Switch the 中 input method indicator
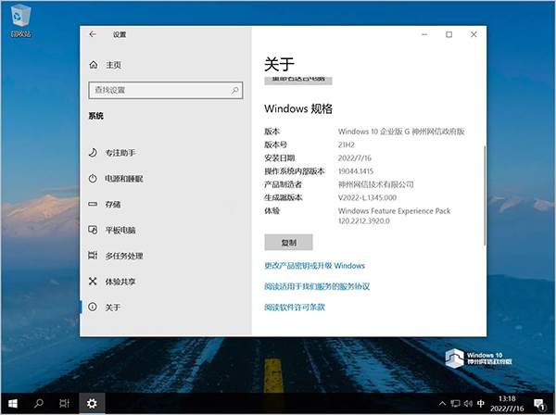This screenshot has height=415, width=556. click(481, 403)
